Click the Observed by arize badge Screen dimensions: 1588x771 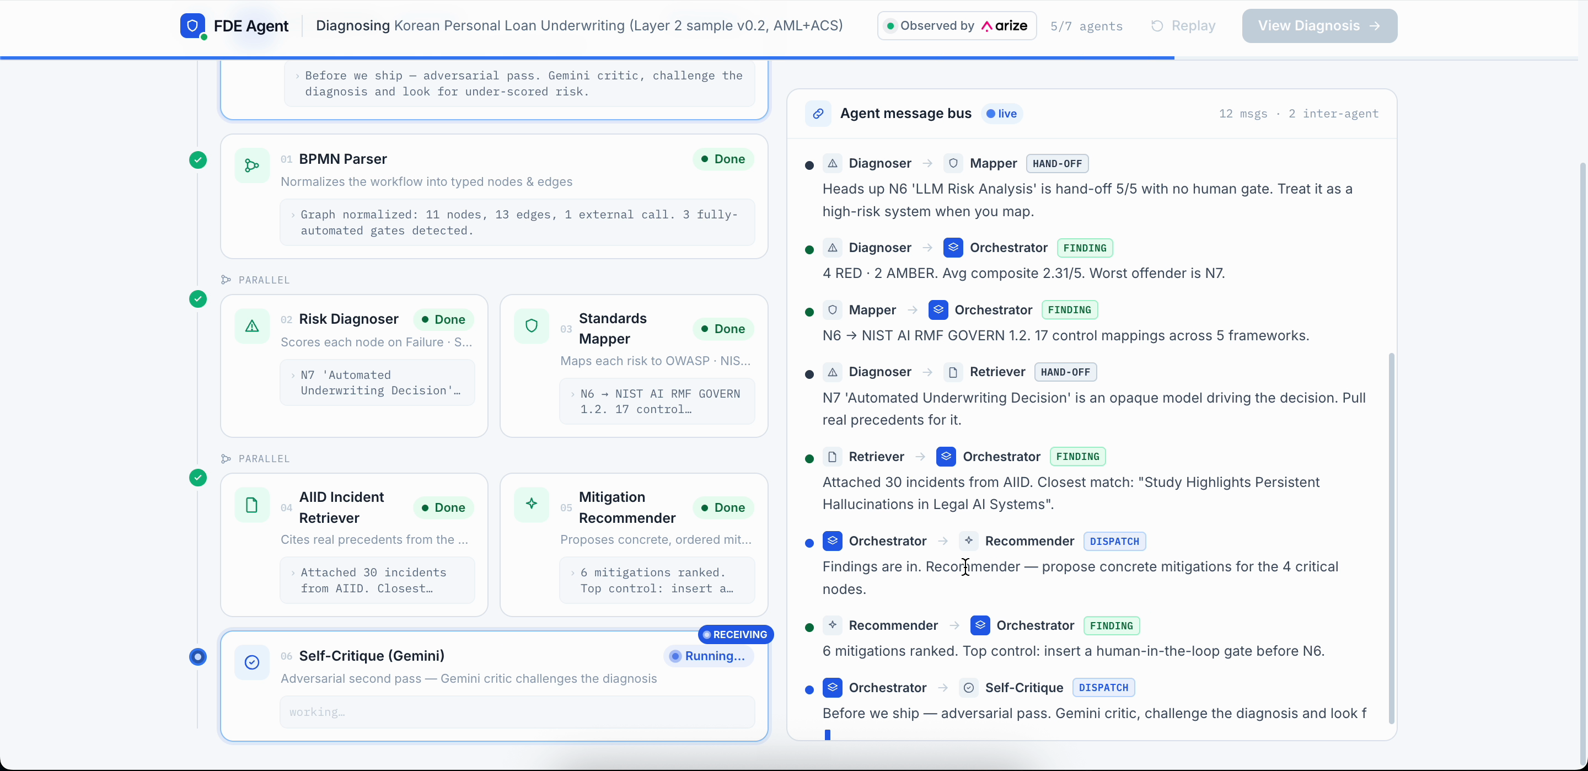point(957,26)
